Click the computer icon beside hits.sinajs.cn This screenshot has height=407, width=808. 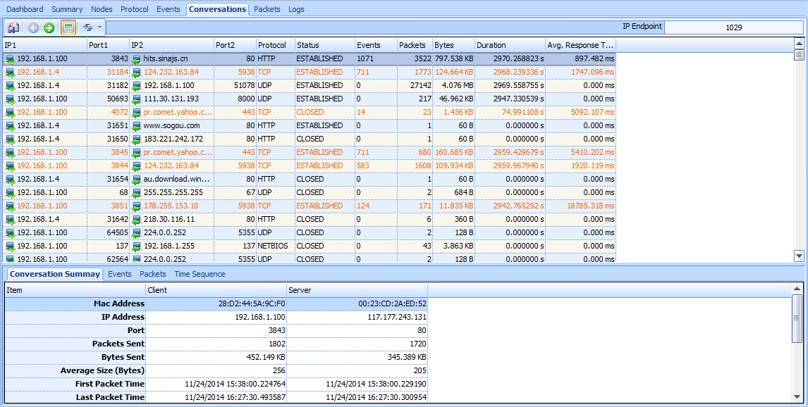[137, 59]
